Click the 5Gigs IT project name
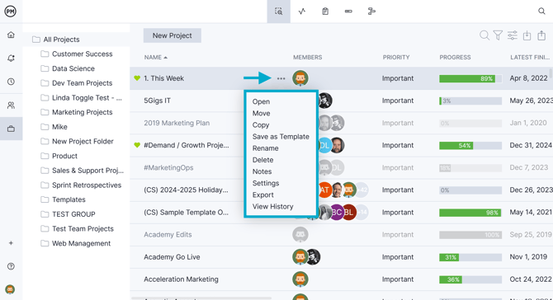The height and width of the screenshot is (300, 553). coord(157,101)
